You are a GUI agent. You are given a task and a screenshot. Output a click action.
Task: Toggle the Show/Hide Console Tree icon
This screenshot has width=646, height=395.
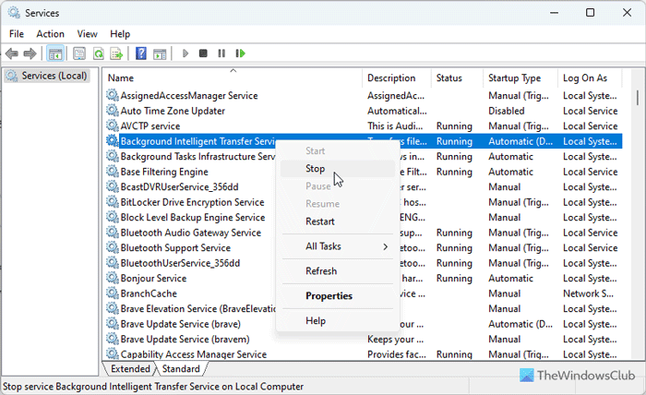tap(55, 54)
